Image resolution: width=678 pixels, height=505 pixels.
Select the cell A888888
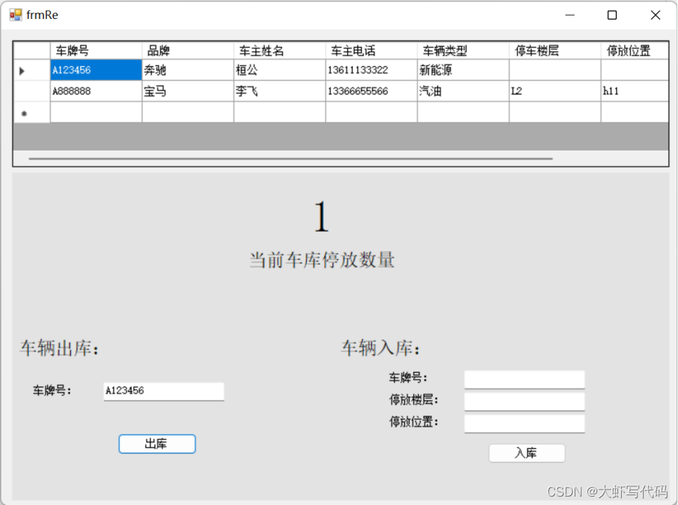point(96,91)
